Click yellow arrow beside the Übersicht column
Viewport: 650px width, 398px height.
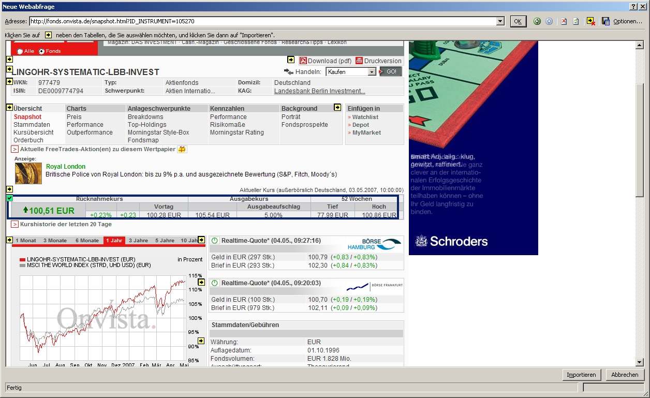pyautogui.click(x=9, y=108)
